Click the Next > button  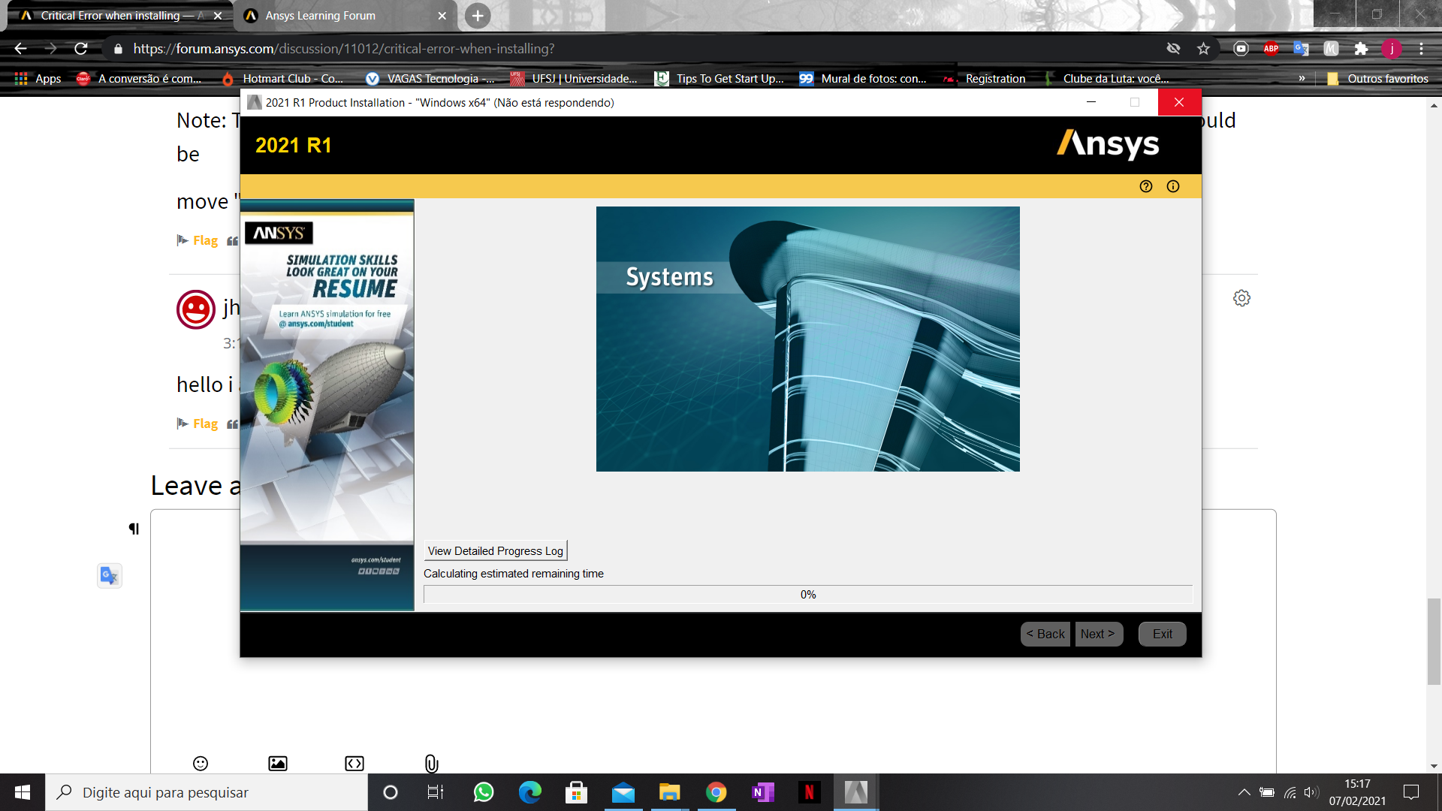tap(1097, 634)
